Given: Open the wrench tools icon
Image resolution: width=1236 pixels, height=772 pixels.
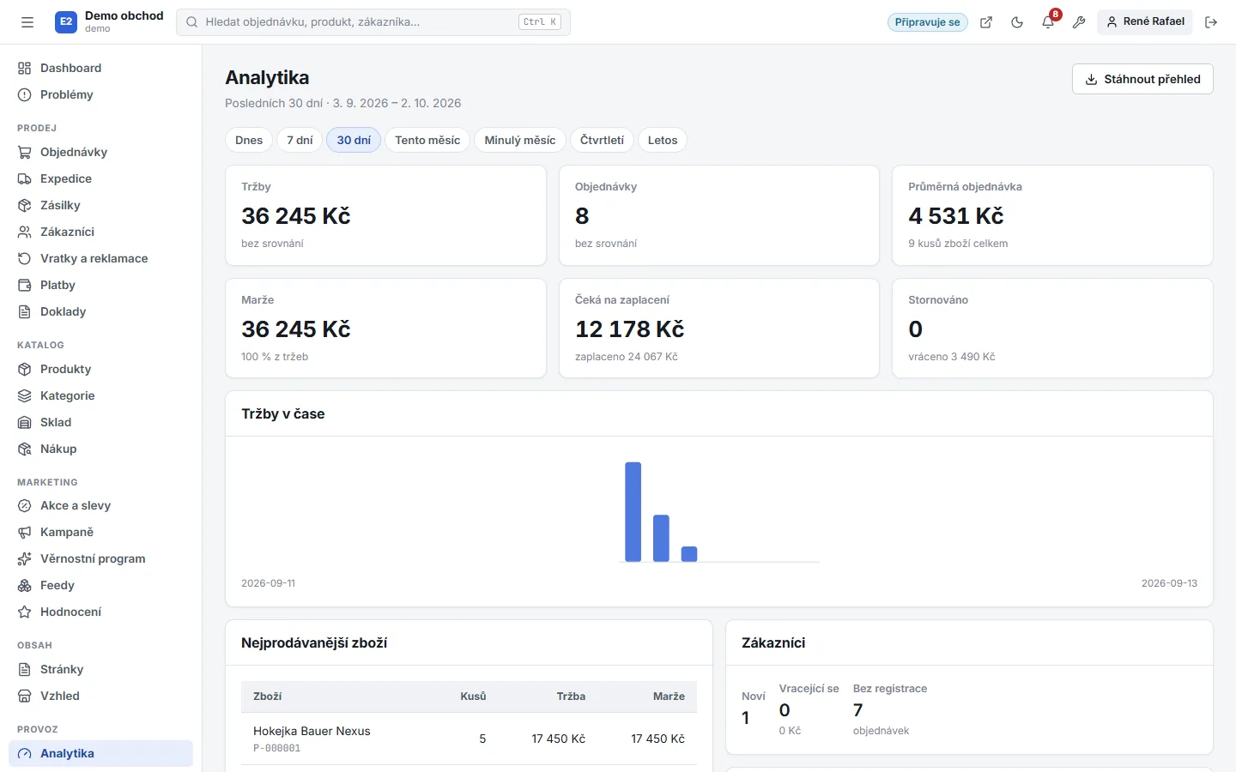Looking at the screenshot, I should (x=1079, y=22).
